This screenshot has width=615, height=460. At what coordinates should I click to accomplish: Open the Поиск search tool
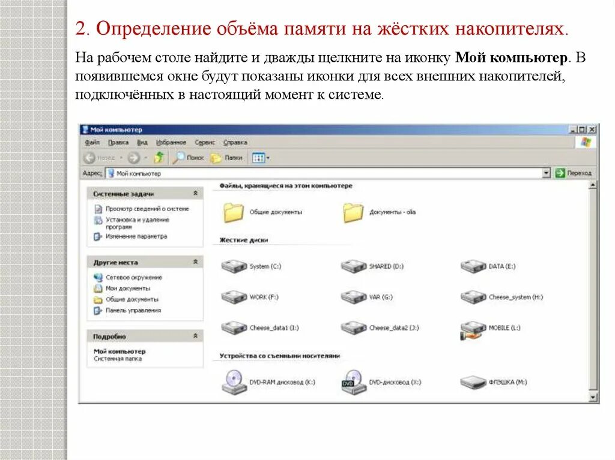coord(189,158)
